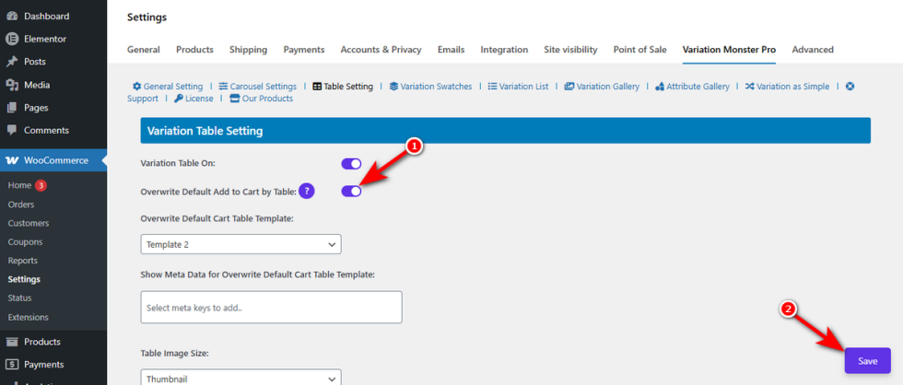Open the General settings tab

pyautogui.click(x=144, y=50)
